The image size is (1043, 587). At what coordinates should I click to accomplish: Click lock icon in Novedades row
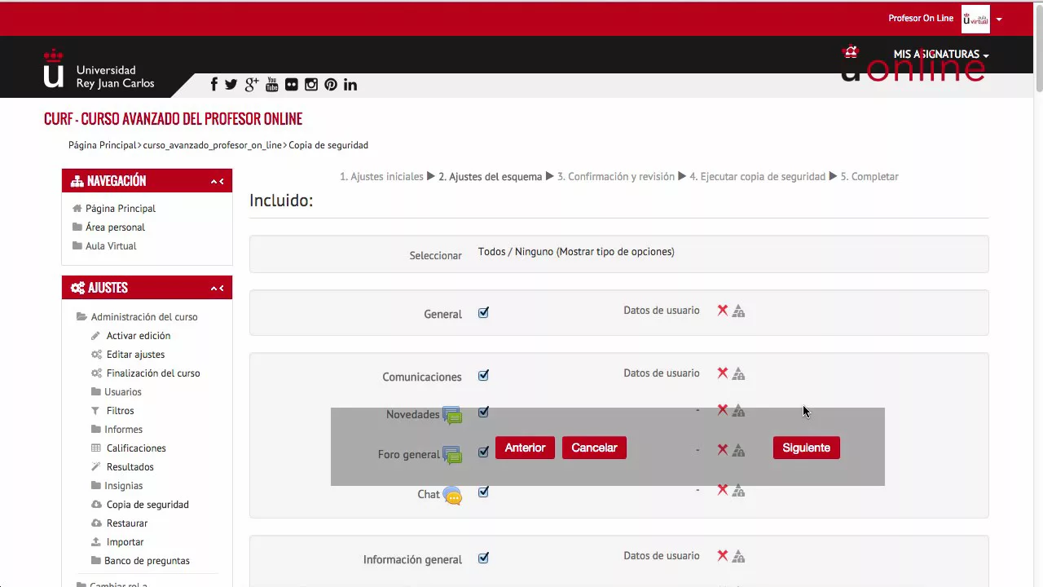pyautogui.click(x=738, y=411)
